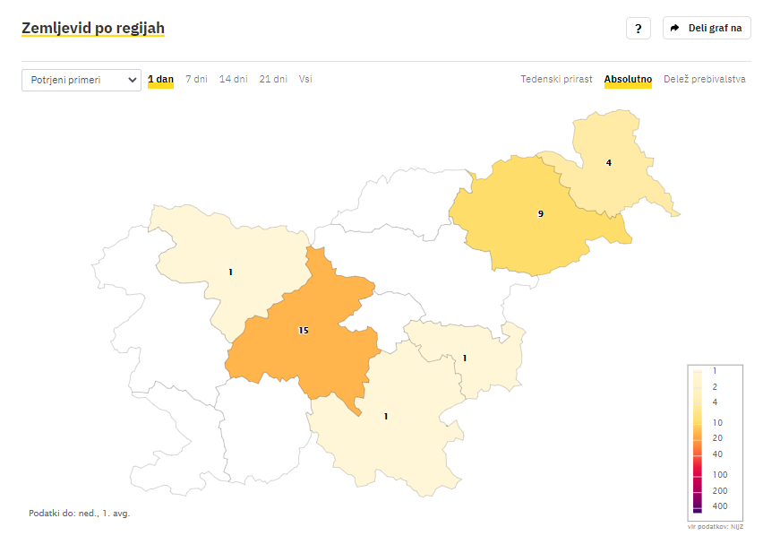Click the orange region labeled 15
Viewport: 763px width, 553px height.
(304, 331)
